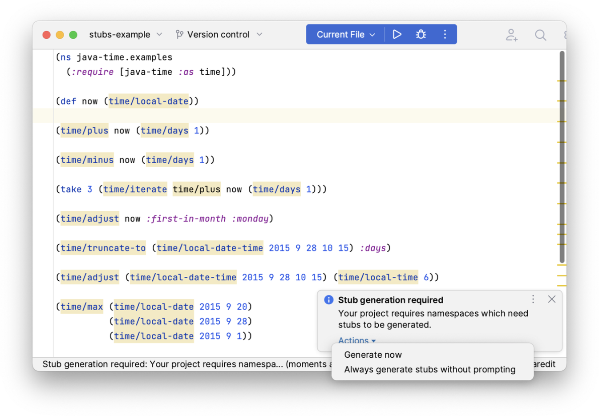Viewport: 599px width, 416px height.
Task: Click the Version control branch icon
Action: coord(179,34)
